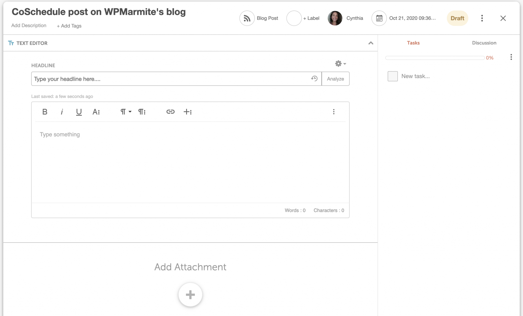The image size is (523, 316).
Task: Click the Words : 0 counter
Action: (295, 210)
